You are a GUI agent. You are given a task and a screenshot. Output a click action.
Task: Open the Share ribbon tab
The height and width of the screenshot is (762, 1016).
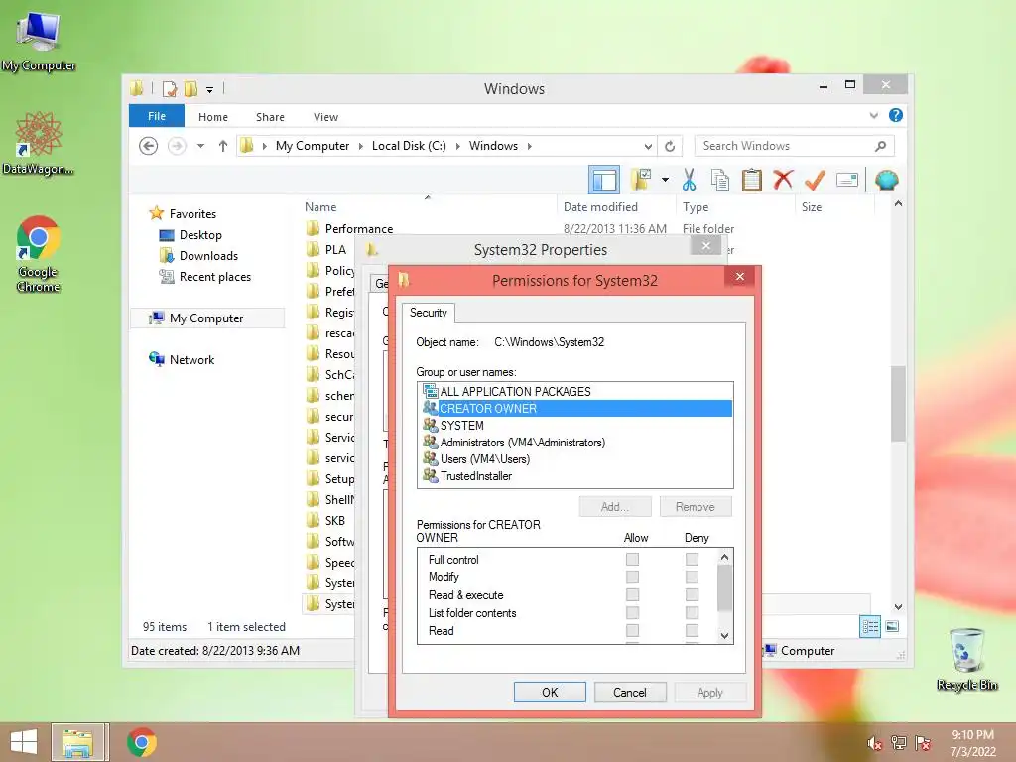[x=270, y=117]
